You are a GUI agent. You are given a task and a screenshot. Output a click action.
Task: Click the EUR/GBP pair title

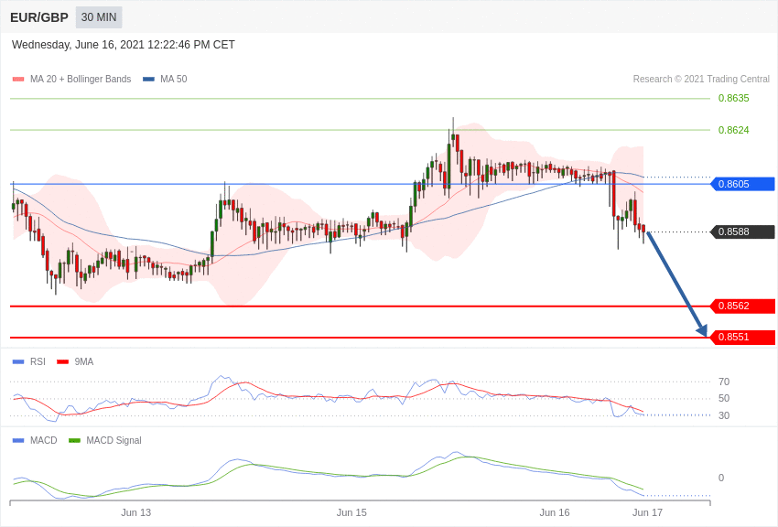click(x=39, y=18)
